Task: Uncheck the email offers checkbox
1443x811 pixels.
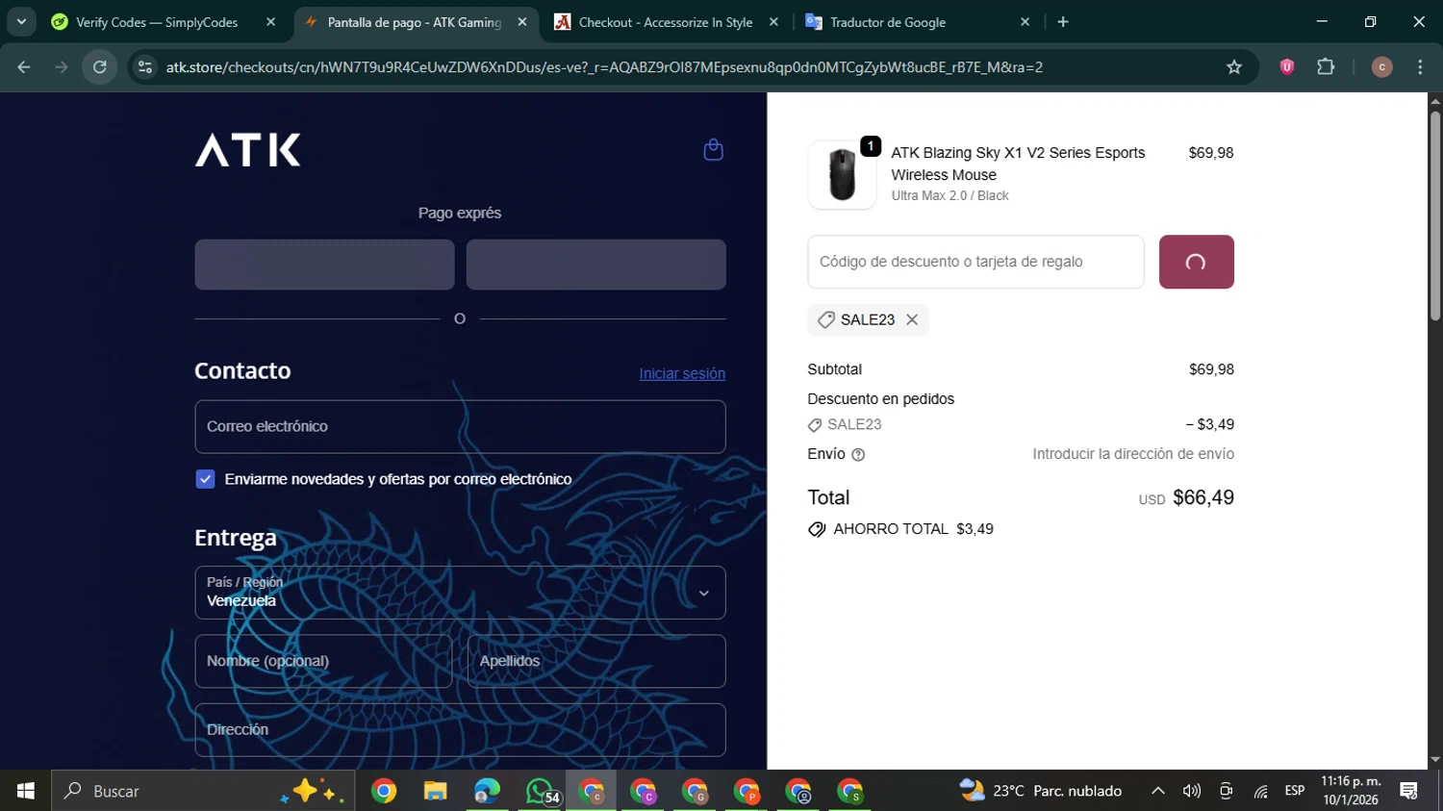Action: pos(205,479)
